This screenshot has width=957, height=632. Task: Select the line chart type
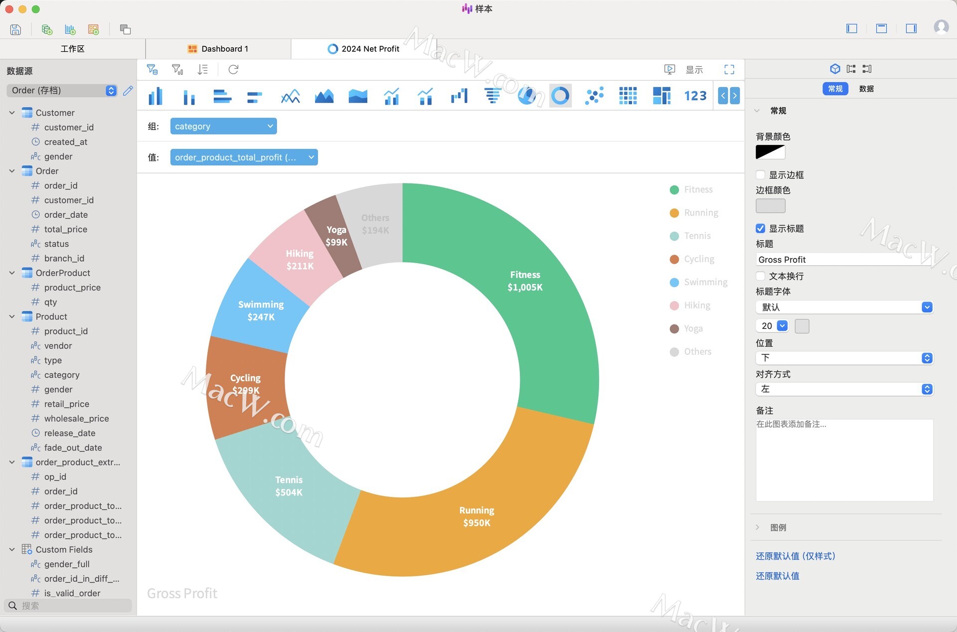tap(290, 96)
